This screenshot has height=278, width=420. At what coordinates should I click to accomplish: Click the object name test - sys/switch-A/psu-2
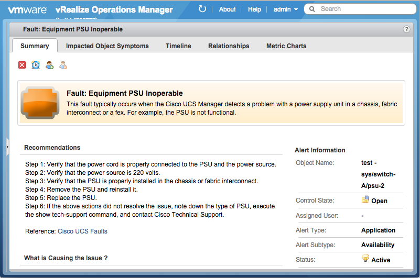tap(378, 174)
